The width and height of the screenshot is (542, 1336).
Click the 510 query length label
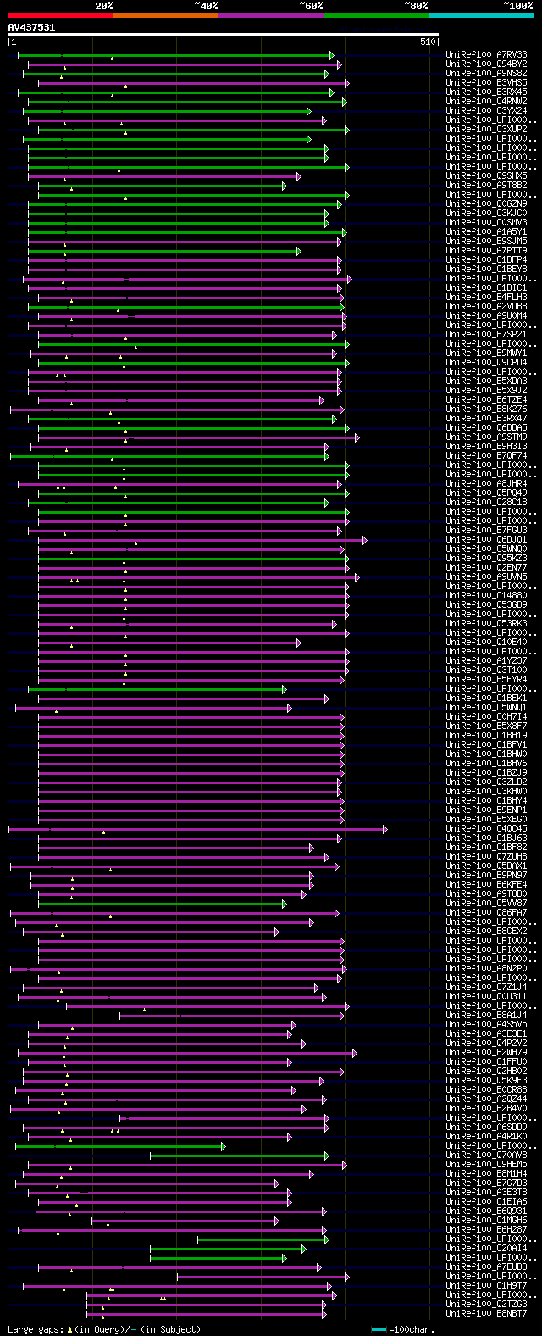pos(427,42)
